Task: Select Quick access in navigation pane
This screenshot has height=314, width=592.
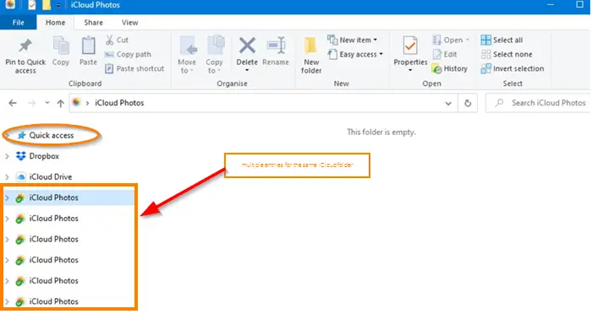Action: coord(51,135)
